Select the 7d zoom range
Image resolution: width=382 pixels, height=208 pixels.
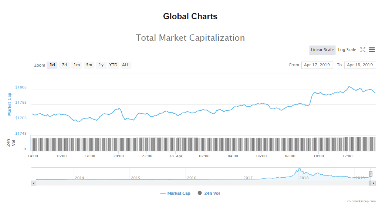tap(64, 65)
